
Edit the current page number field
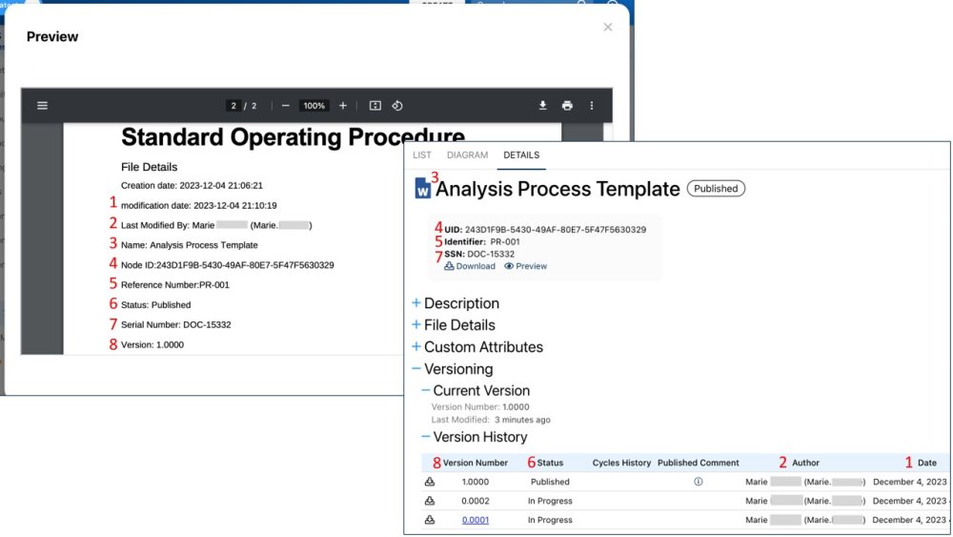(233, 106)
